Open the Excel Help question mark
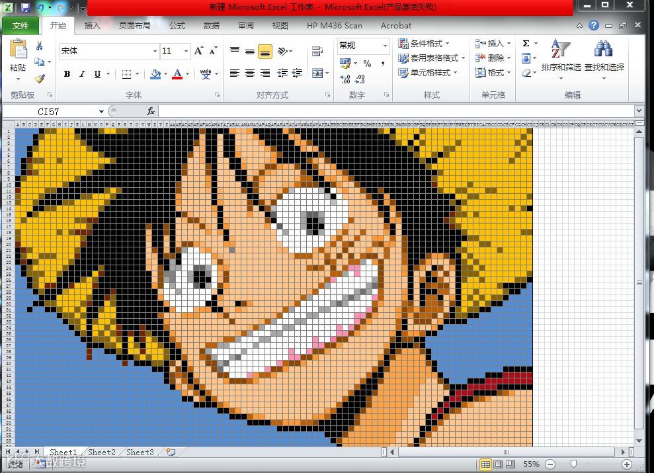 pos(594,25)
